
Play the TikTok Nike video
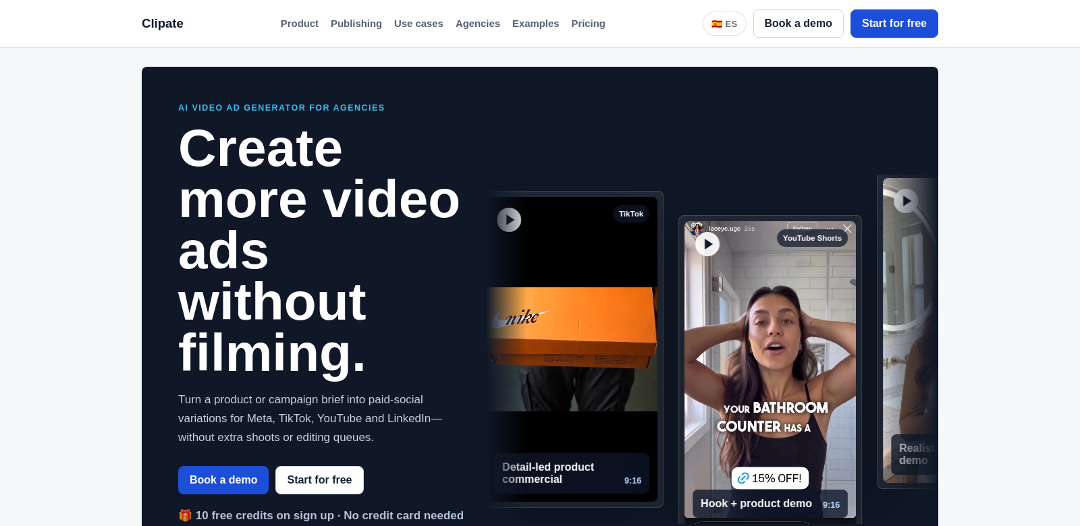point(509,220)
